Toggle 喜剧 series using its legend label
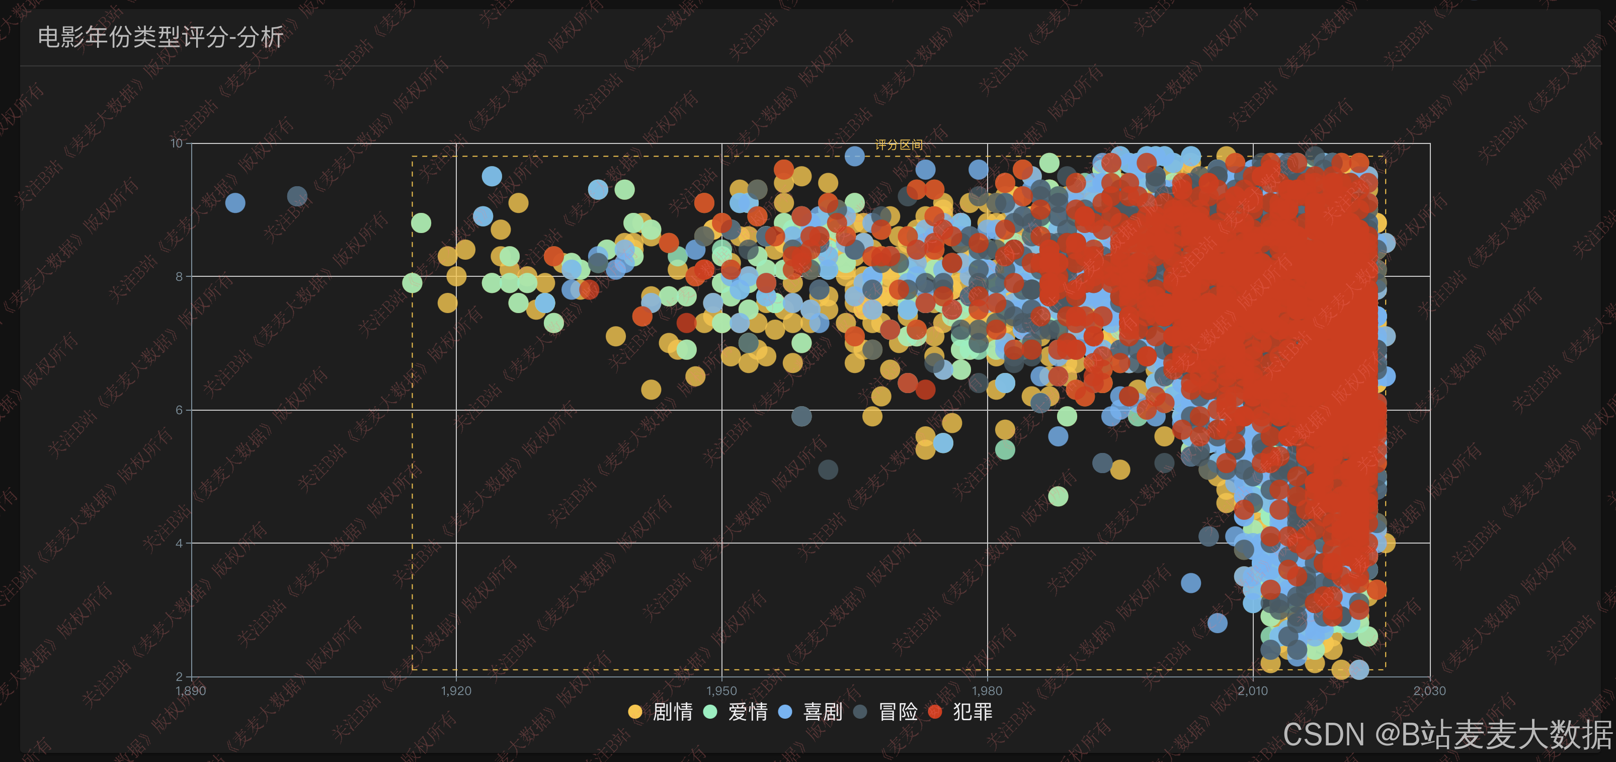This screenshot has height=762, width=1616. 823,712
